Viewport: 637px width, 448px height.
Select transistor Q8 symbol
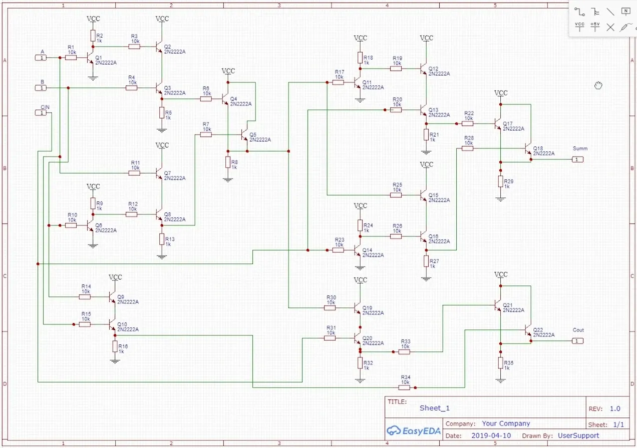tap(159, 214)
